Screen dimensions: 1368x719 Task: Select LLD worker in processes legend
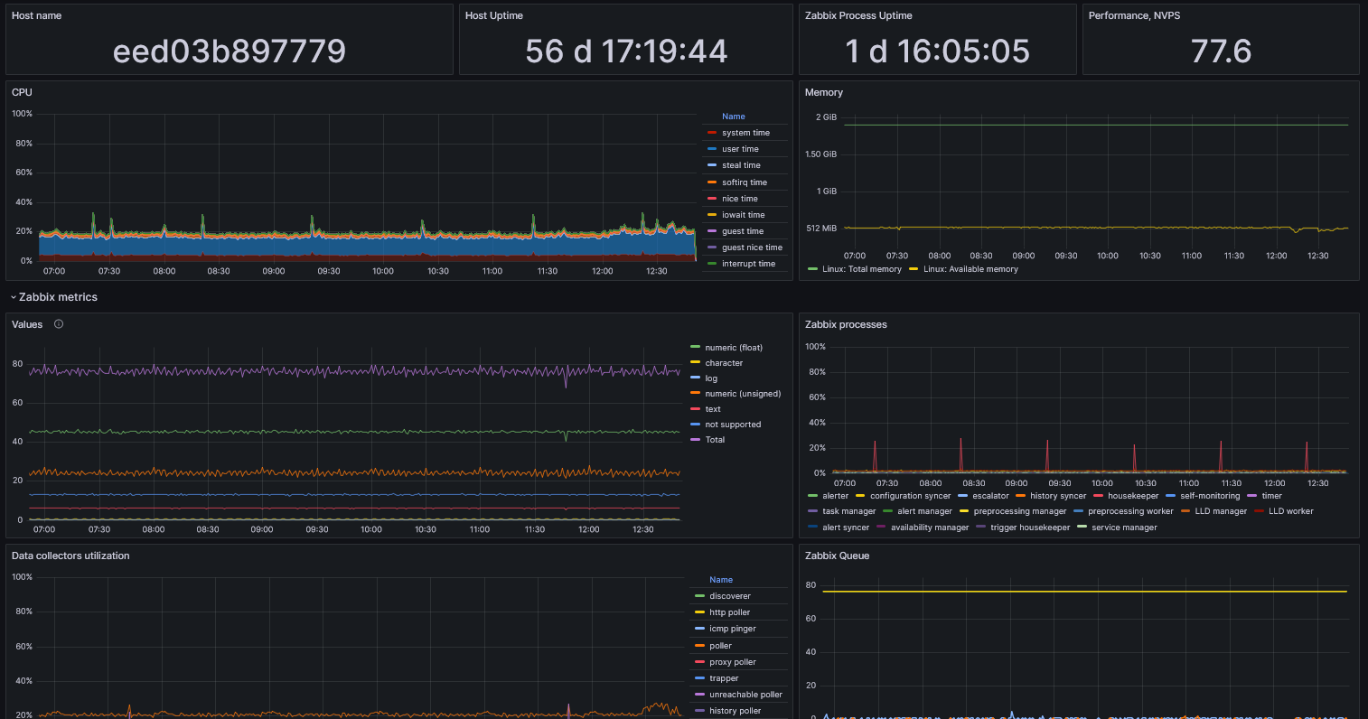click(x=1290, y=511)
